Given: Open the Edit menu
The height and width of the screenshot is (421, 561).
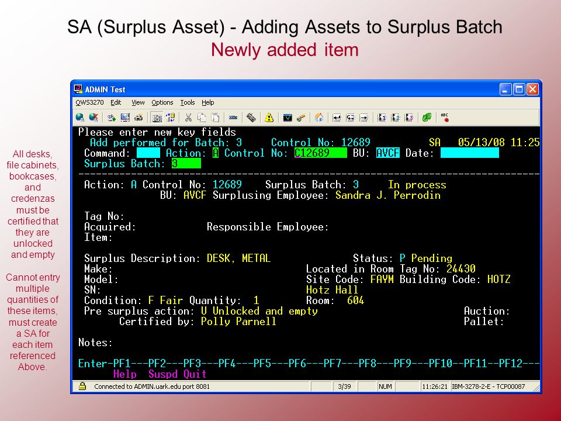Looking at the screenshot, I should (x=116, y=102).
